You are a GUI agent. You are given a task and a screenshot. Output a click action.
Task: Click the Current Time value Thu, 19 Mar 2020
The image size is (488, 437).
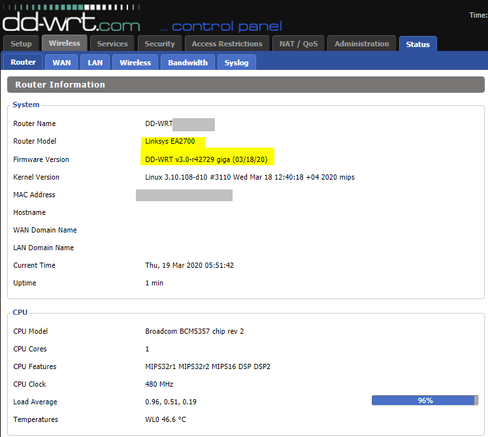pyautogui.click(x=189, y=265)
